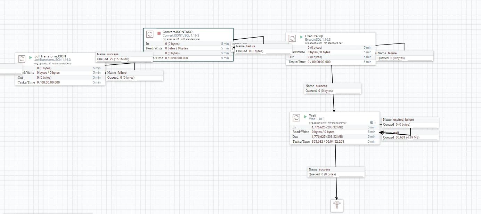Select the funnel at the bottom of the flow

[337, 206]
